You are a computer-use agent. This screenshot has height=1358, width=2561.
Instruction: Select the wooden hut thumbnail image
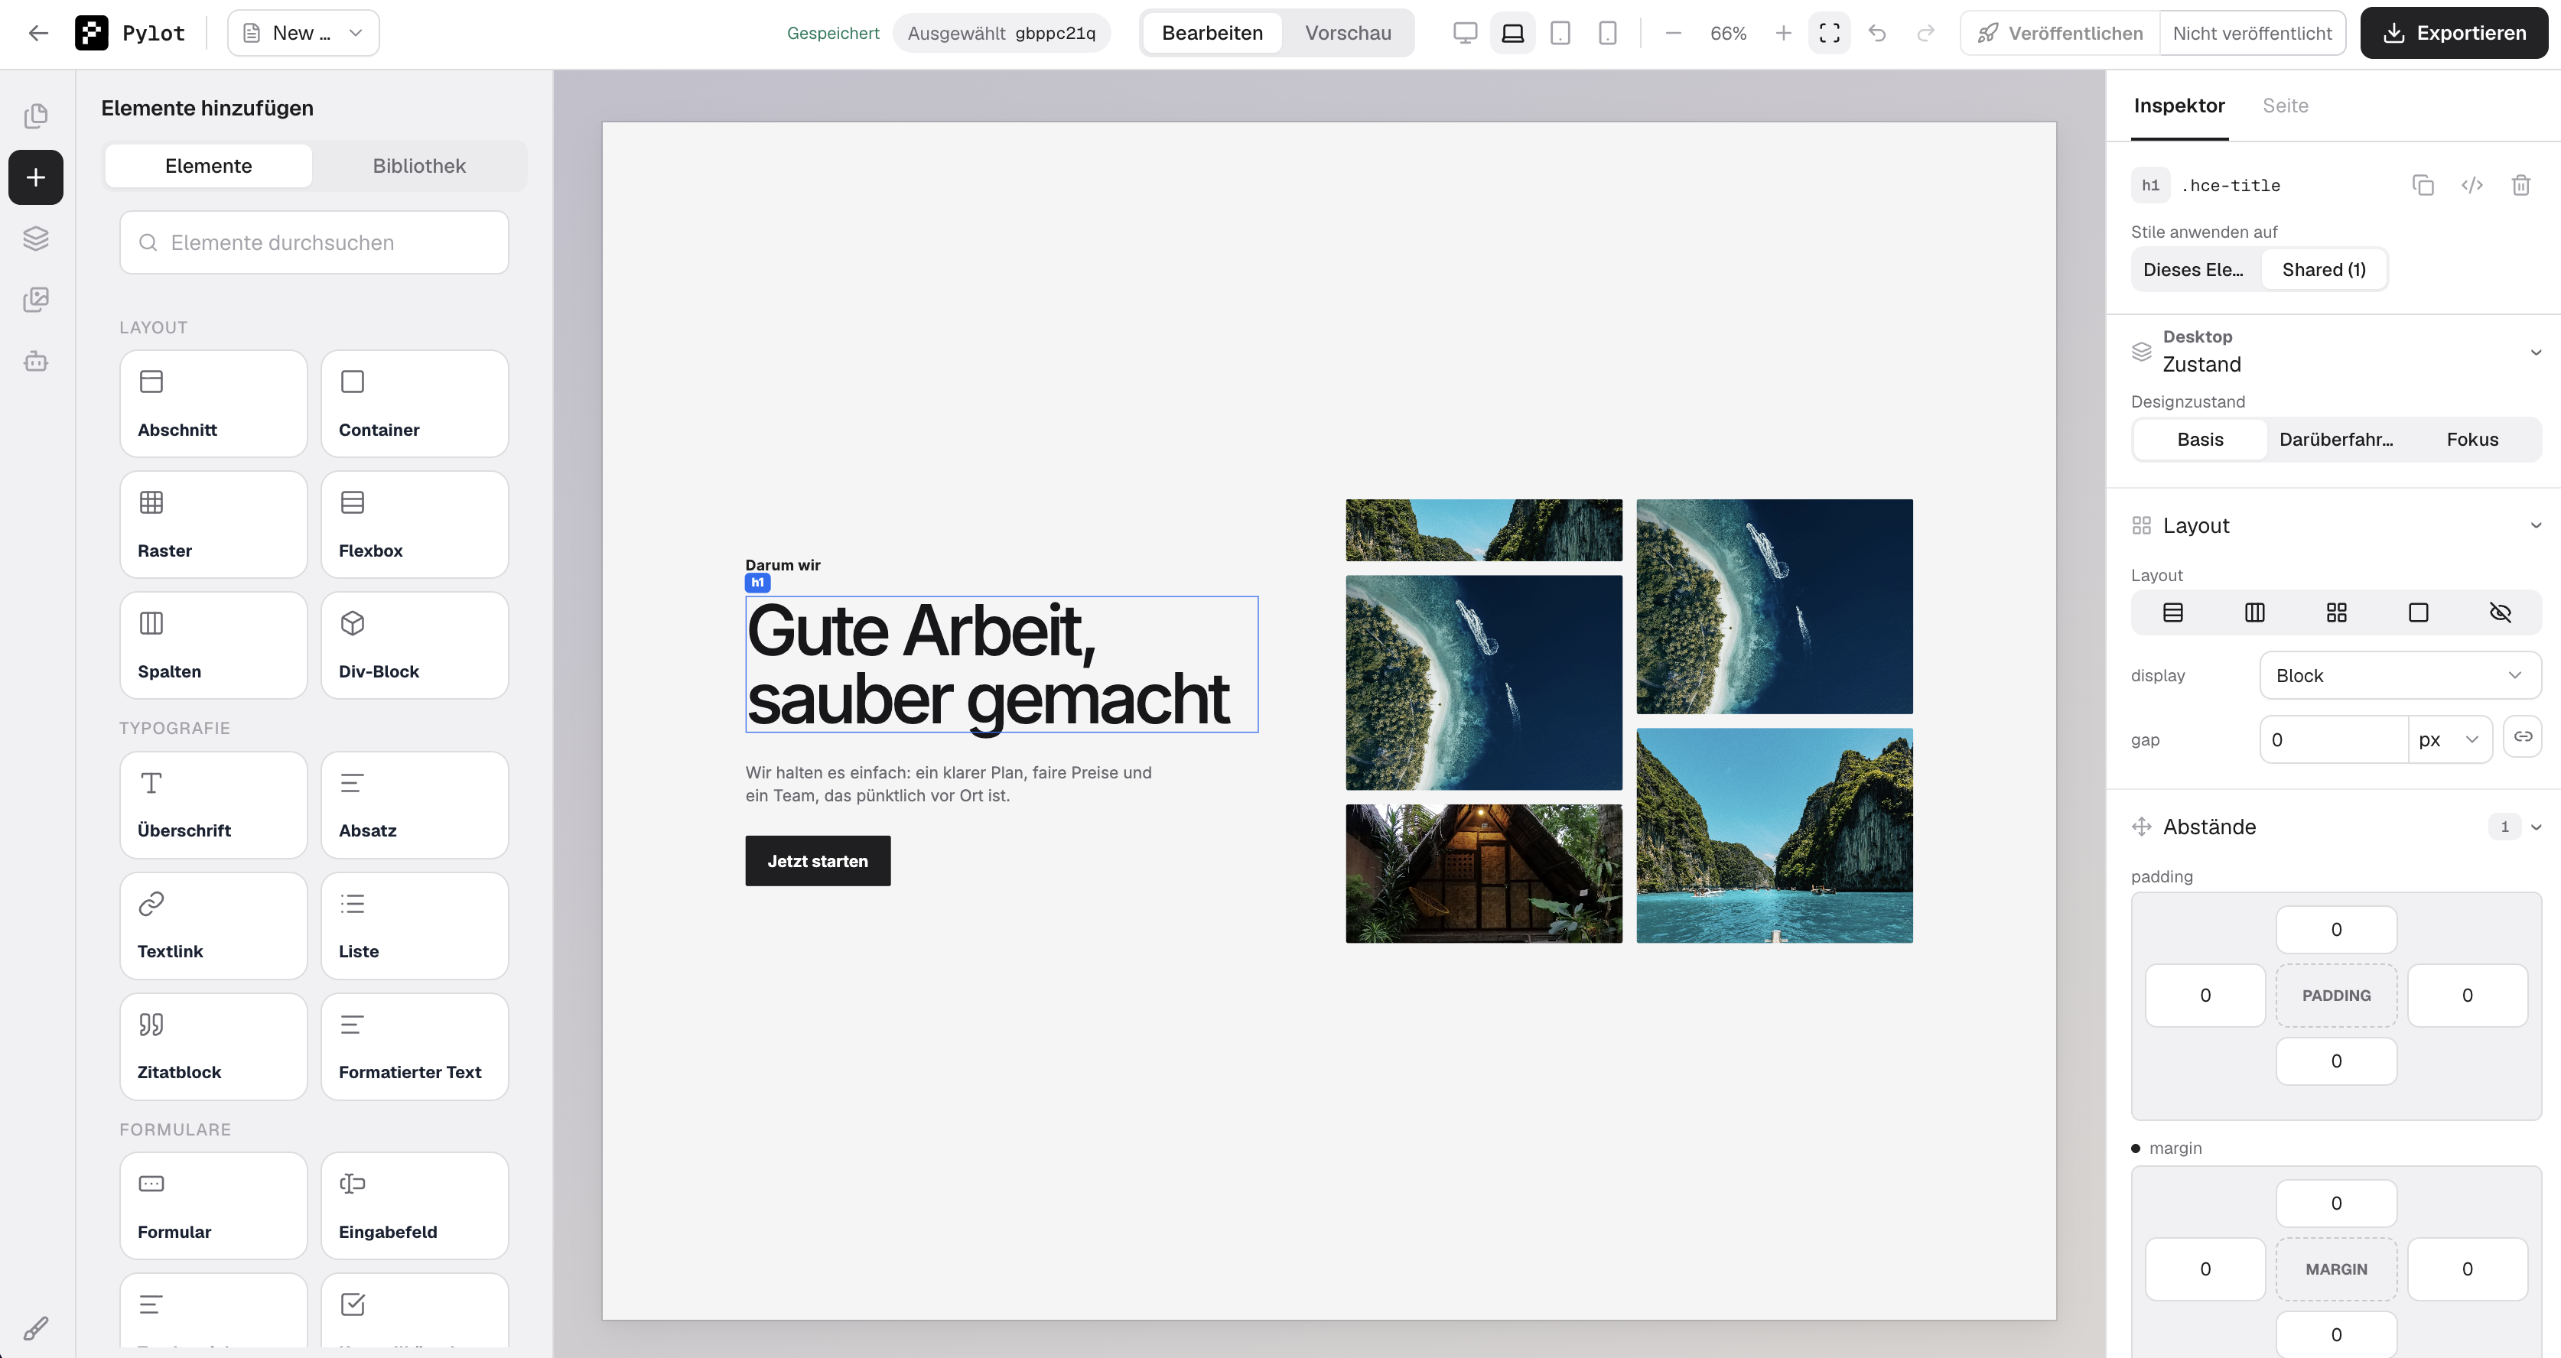[x=1483, y=873]
